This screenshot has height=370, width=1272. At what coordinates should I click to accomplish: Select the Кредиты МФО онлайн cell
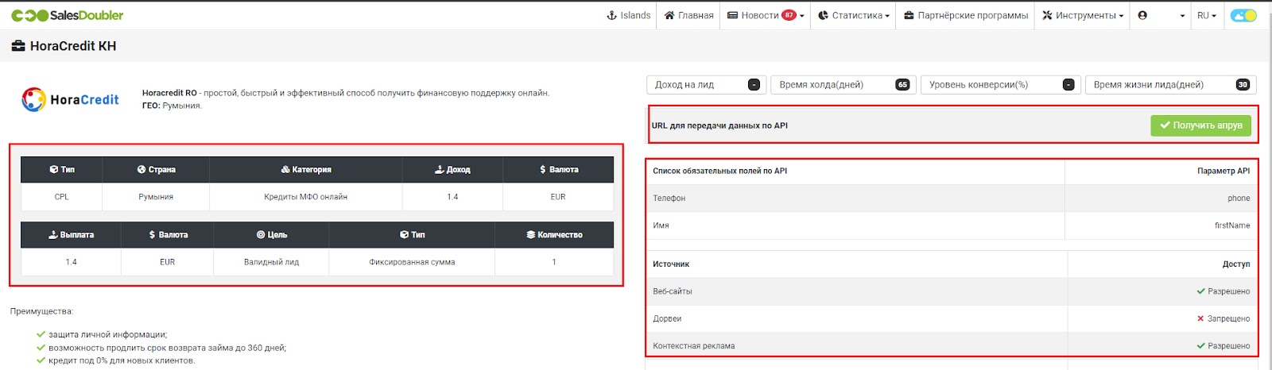click(x=306, y=197)
